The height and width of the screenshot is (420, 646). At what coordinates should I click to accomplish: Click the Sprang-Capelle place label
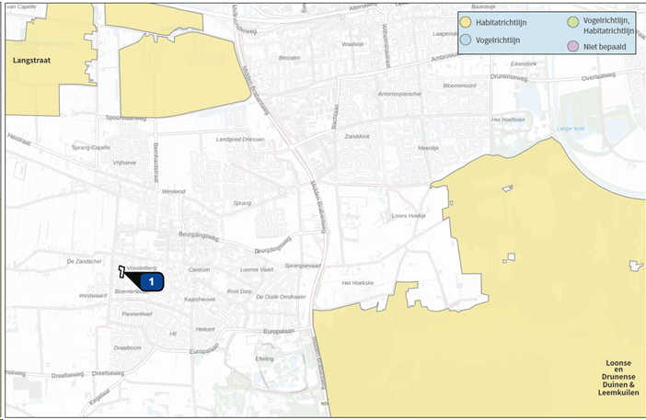pos(91,148)
